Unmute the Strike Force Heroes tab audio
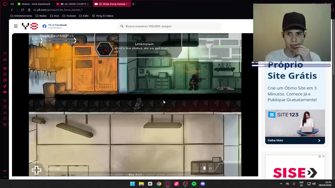The height and width of the screenshot is (188, 335). click(100, 4)
